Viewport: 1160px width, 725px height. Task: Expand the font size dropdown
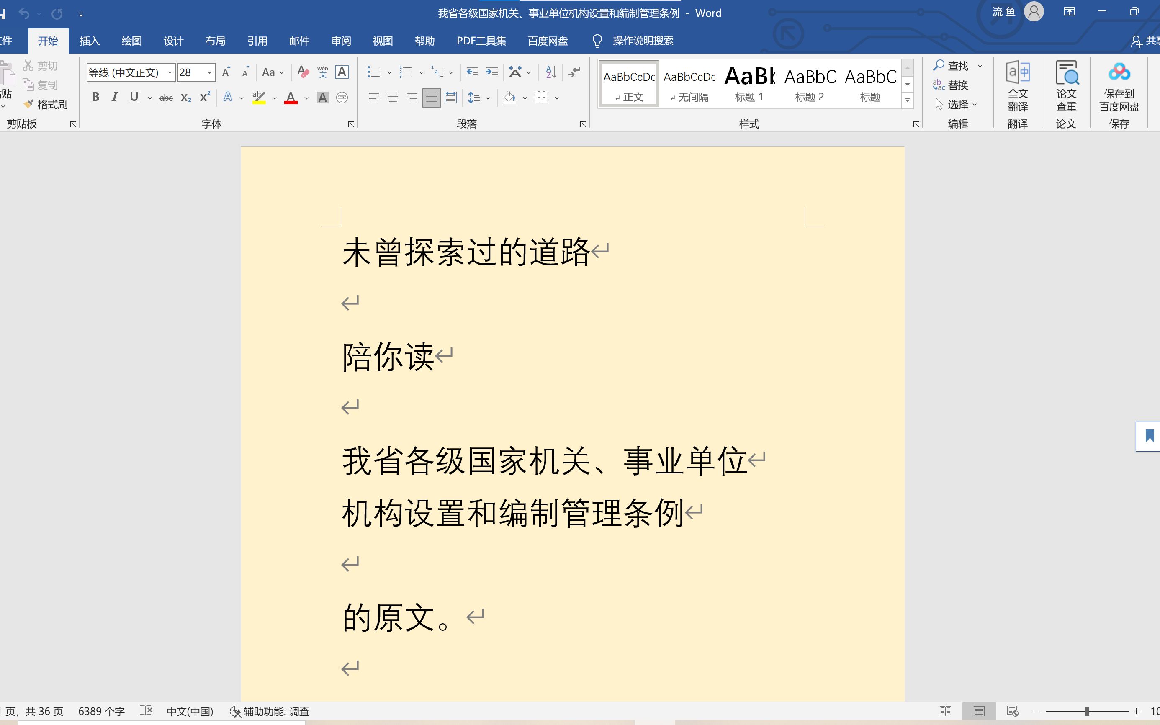point(210,72)
